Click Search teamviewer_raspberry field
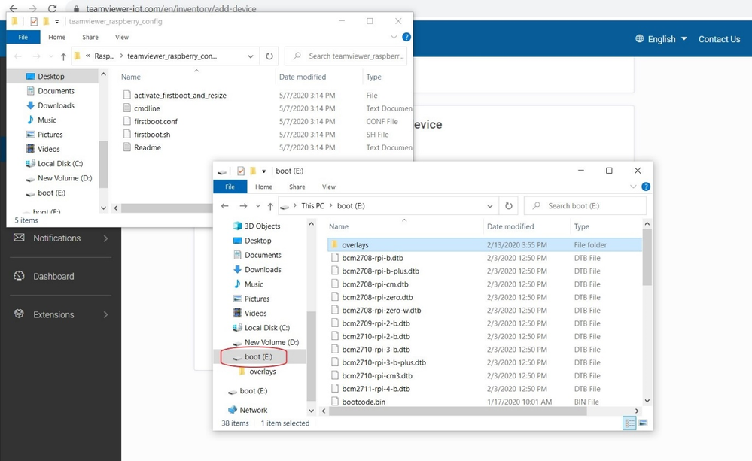 click(346, 56)
